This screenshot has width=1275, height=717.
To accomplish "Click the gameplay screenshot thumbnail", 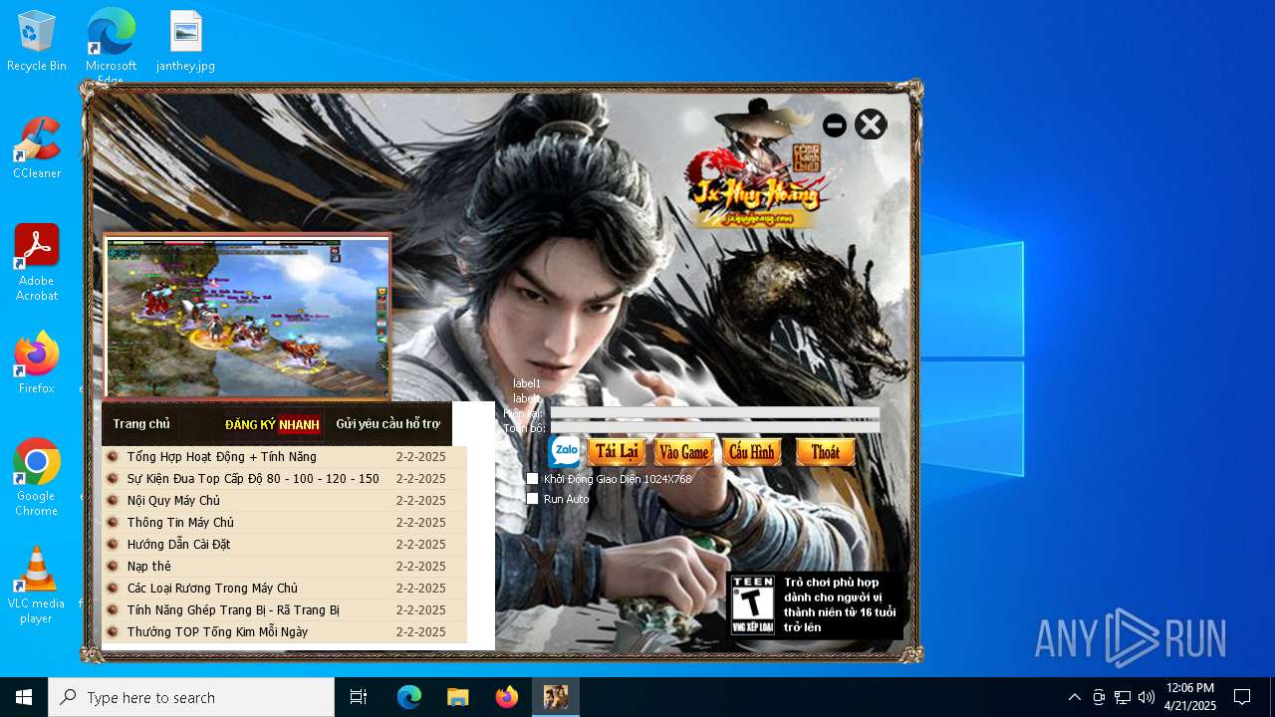I will click(x=247, y=317).
